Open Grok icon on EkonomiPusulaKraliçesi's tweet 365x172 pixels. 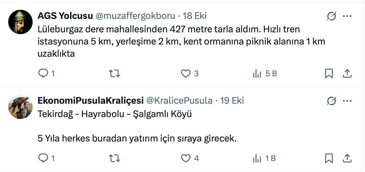(331, 101)
